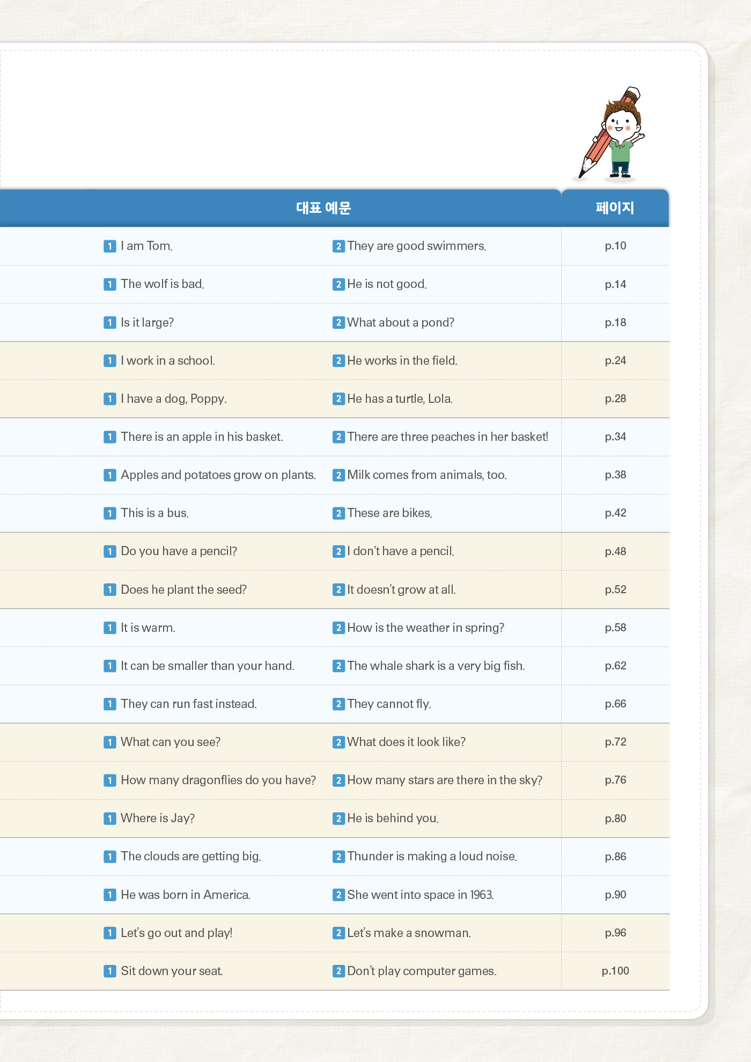Click 'Where is Jay?' question
Screen dimensions: 751x1062
click(x=158, y=818)
